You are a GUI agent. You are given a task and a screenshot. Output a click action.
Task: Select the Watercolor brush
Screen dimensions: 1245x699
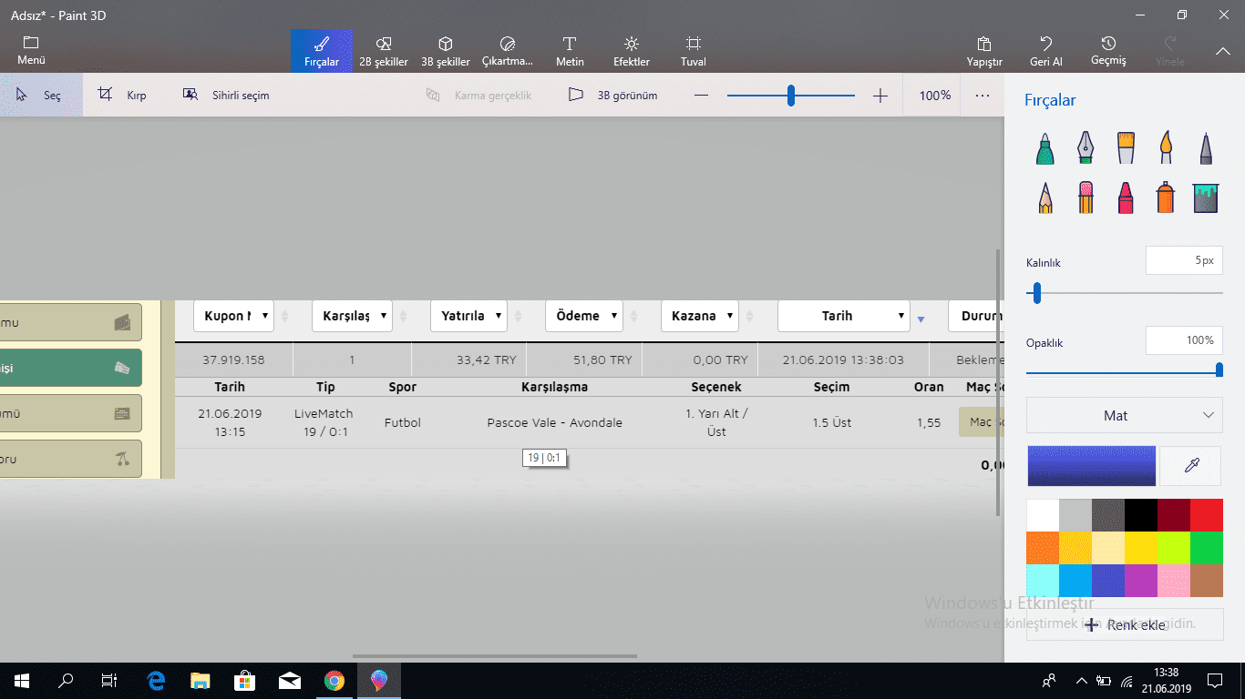[x=1166, y=147]
